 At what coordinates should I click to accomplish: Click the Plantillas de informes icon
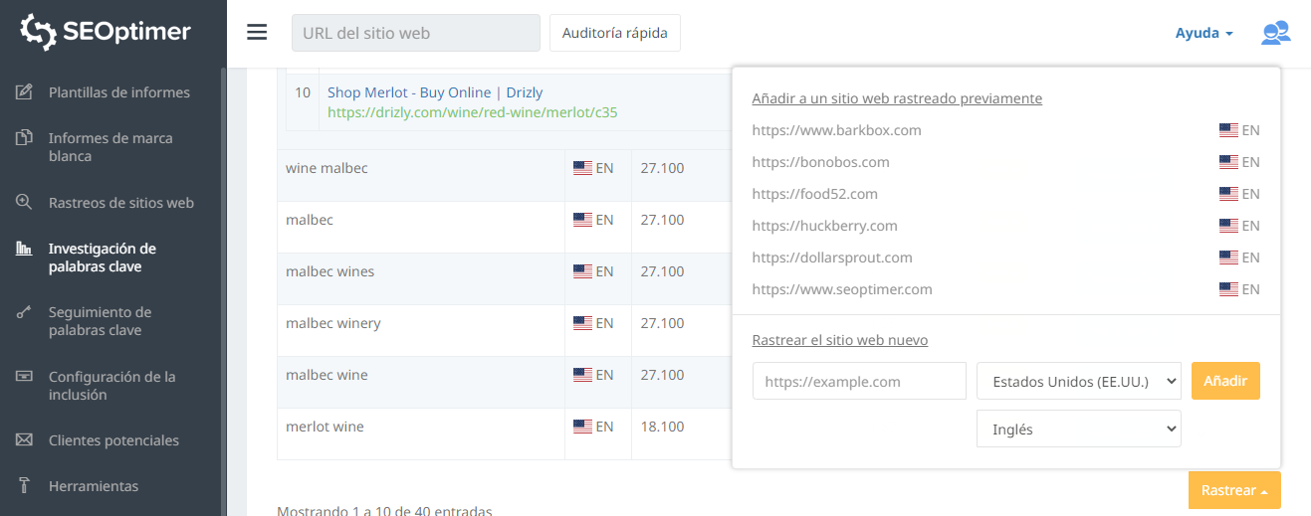[x=25, y=92]
